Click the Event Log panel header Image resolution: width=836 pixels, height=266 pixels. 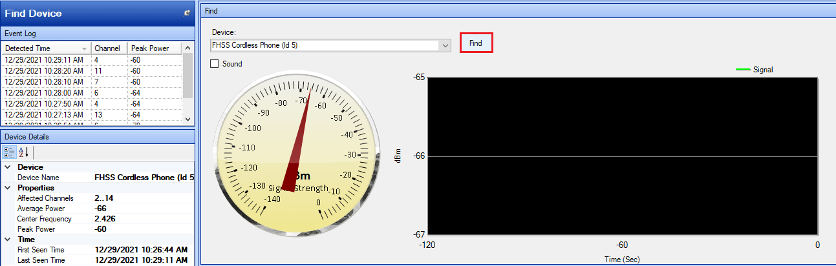pyautogui.click(x=97, y=33)
